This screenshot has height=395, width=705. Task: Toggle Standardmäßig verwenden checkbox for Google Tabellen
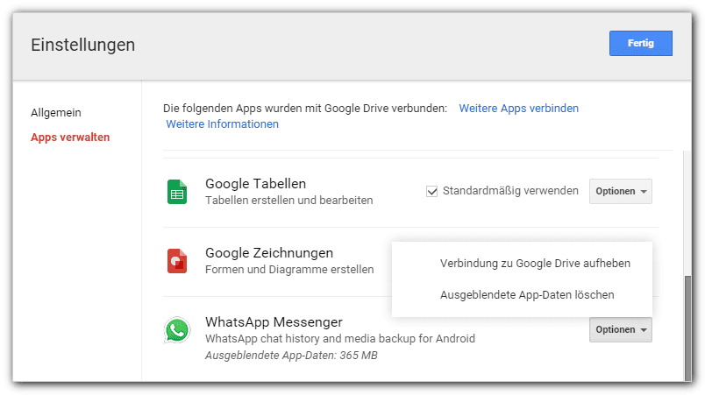(431, 191)
